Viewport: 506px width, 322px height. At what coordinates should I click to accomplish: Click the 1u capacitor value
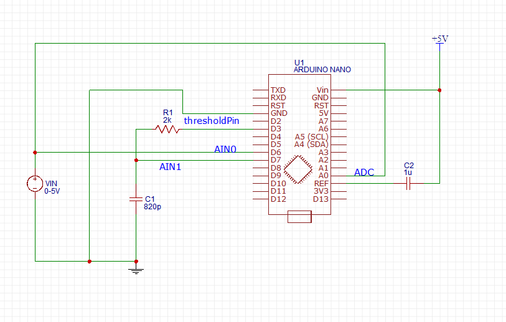[408, 173]
